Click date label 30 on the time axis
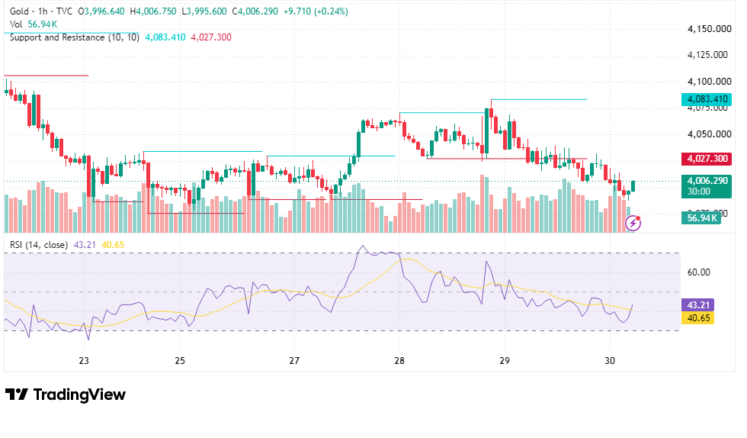 pyautogui.click(x=610, y=361)
